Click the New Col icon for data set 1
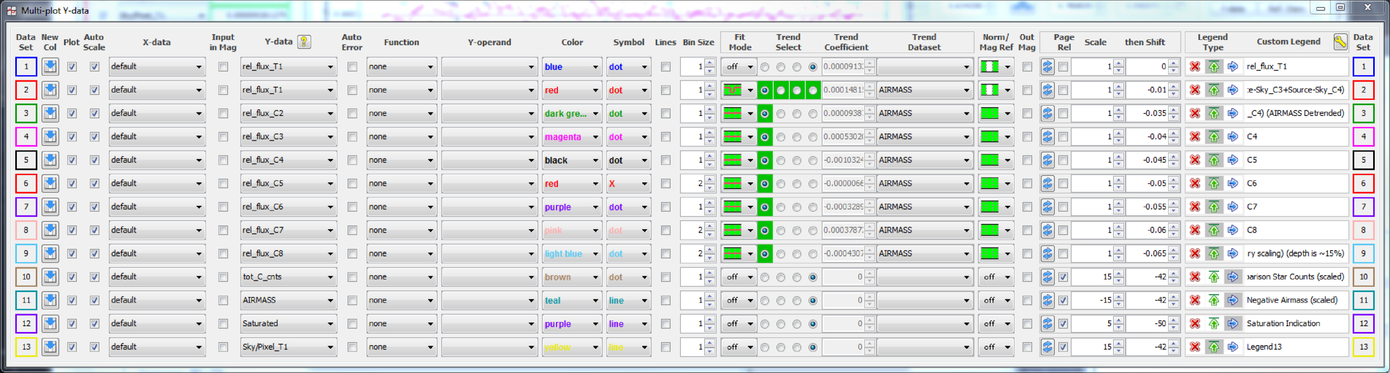 tap(50, 67)
